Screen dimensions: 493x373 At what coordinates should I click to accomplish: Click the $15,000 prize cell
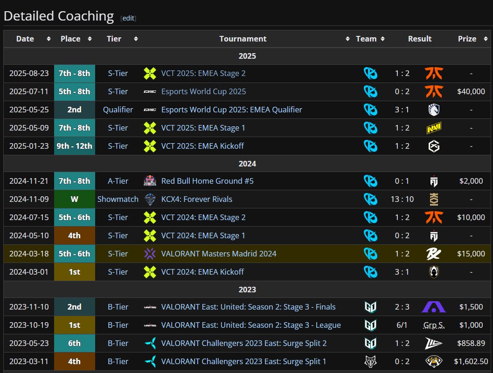click(471, 254)
